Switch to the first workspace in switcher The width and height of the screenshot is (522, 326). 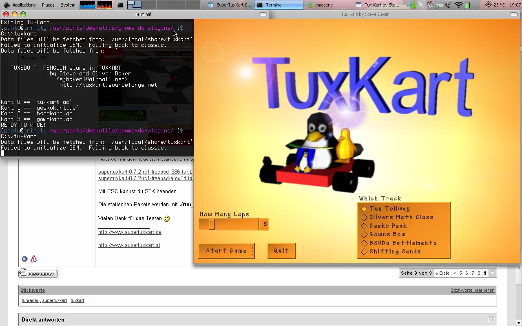coord(134,5)
